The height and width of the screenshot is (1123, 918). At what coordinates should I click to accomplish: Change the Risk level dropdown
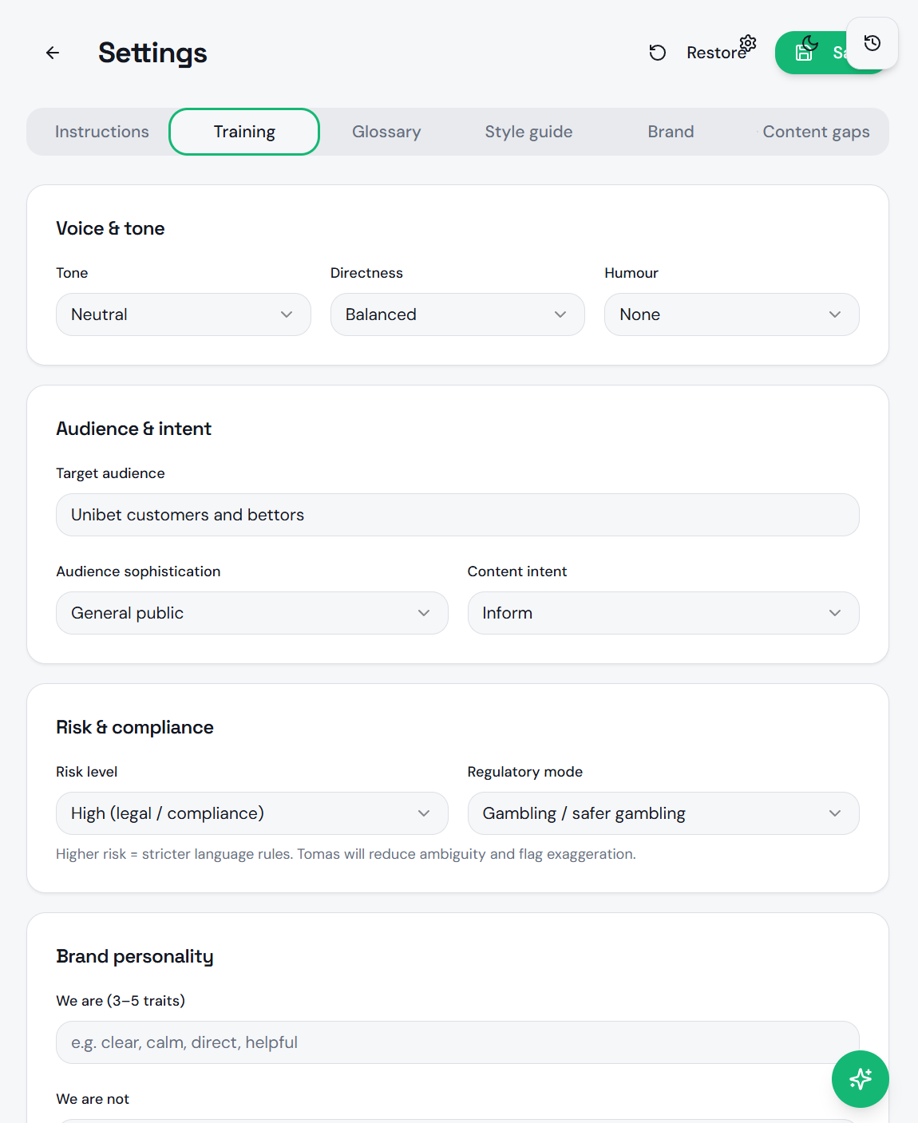pos(251,813)
